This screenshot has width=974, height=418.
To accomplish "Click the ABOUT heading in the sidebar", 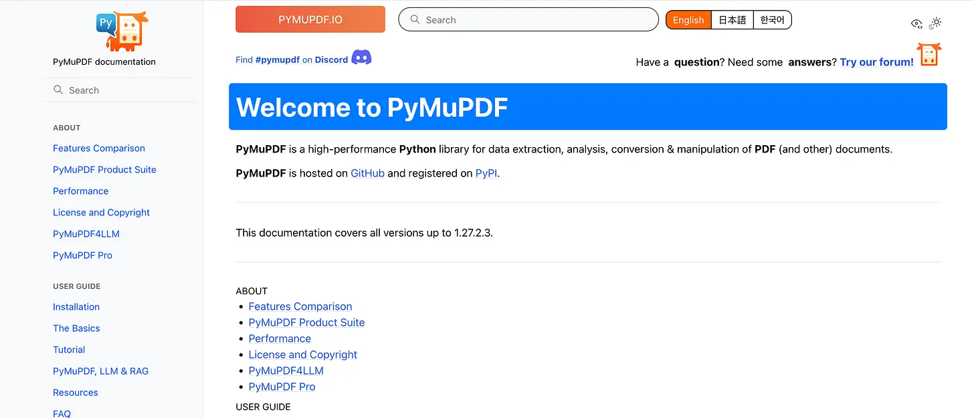I will click(67, 128).
